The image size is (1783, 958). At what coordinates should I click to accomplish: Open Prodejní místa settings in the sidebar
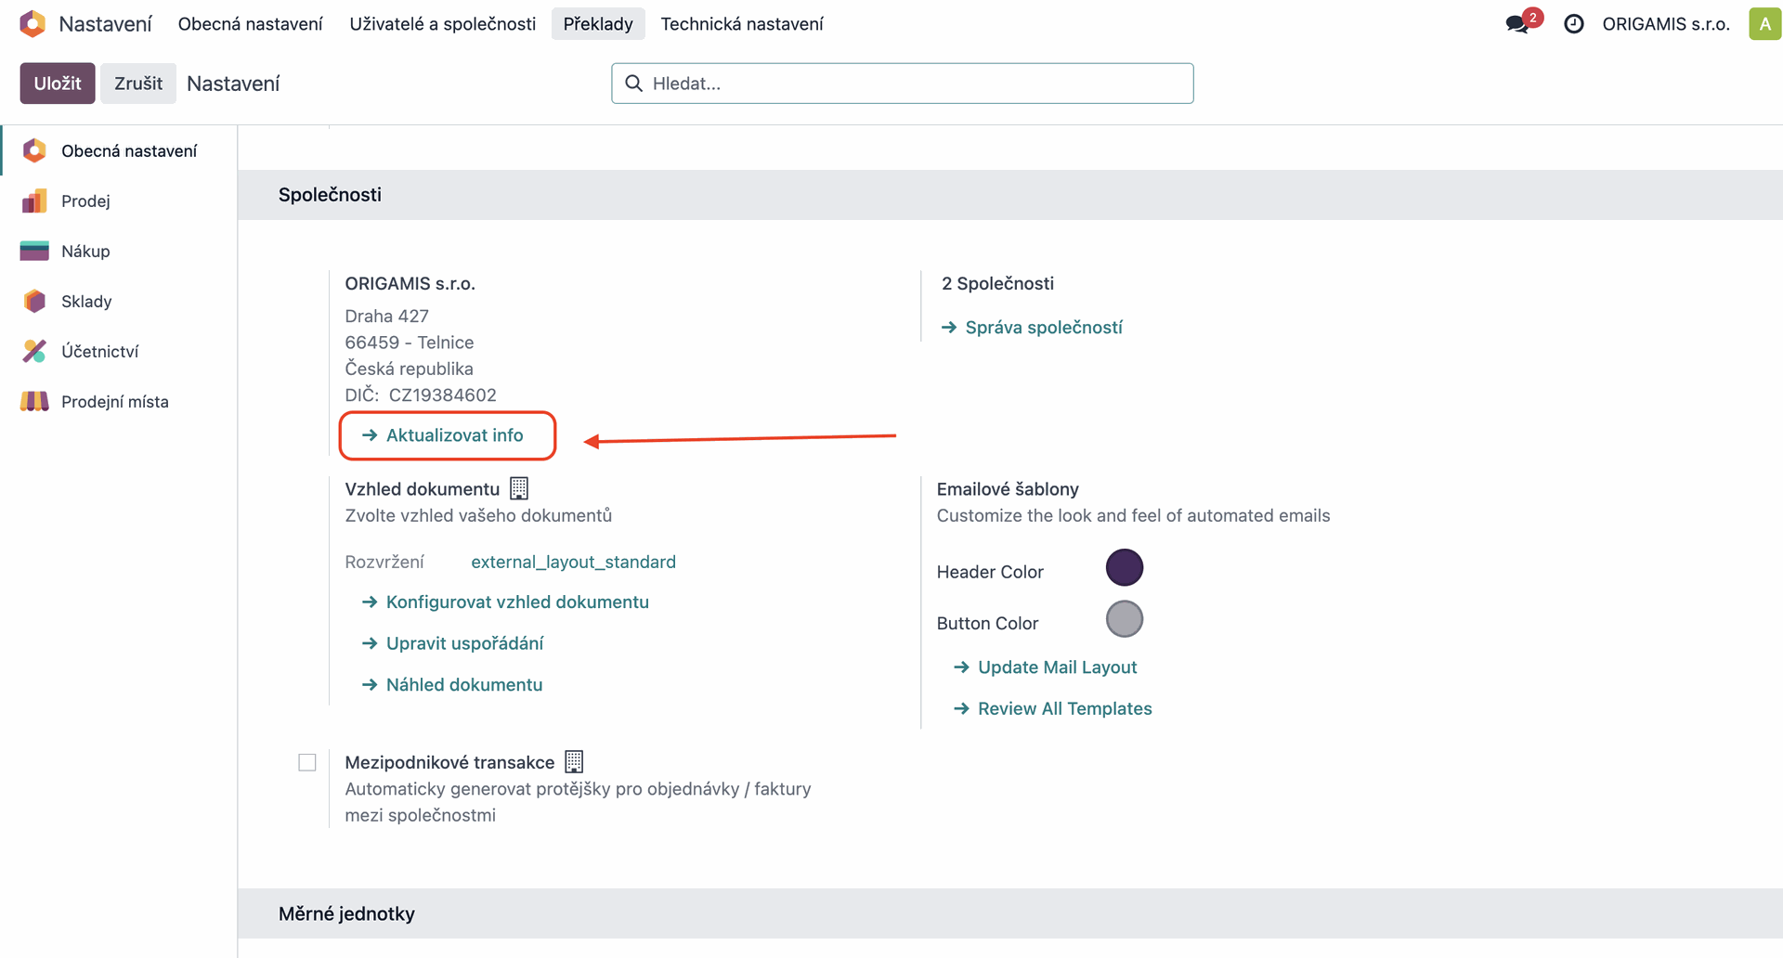coord(119,401)
